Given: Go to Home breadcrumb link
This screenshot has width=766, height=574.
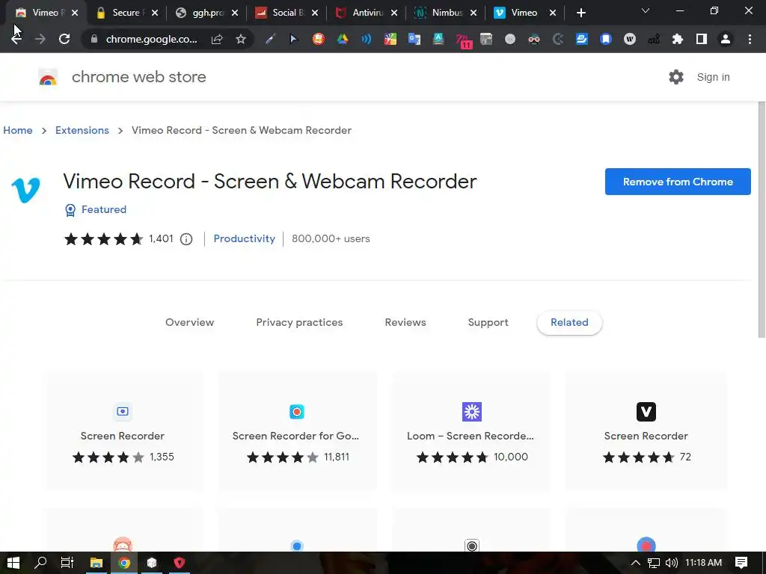Looking at the screenshot, I should point(18,130).
